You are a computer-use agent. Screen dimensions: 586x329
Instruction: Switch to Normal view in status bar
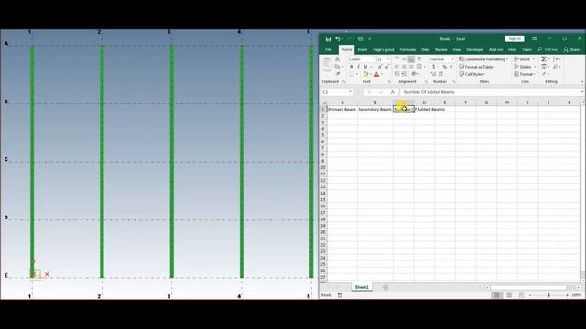pos(496,295)
